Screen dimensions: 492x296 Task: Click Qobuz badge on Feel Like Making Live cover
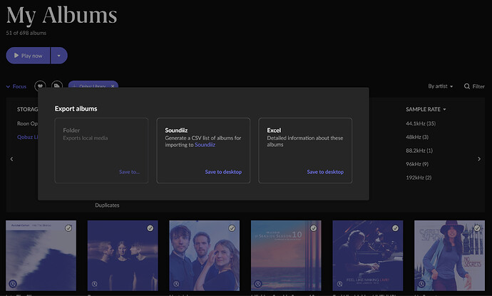339,284
